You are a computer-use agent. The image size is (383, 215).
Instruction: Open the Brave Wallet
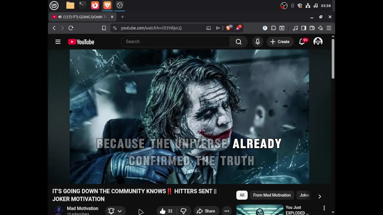pyautogui.click(x=312, y=28)
